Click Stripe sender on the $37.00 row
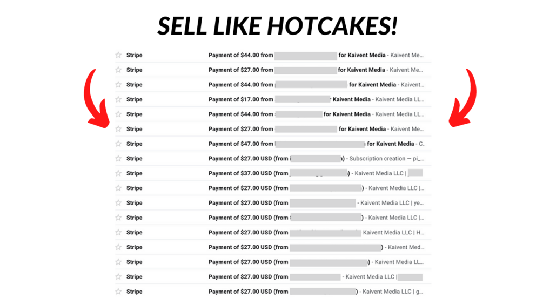543x305 pixels. [x=134, y=173]
